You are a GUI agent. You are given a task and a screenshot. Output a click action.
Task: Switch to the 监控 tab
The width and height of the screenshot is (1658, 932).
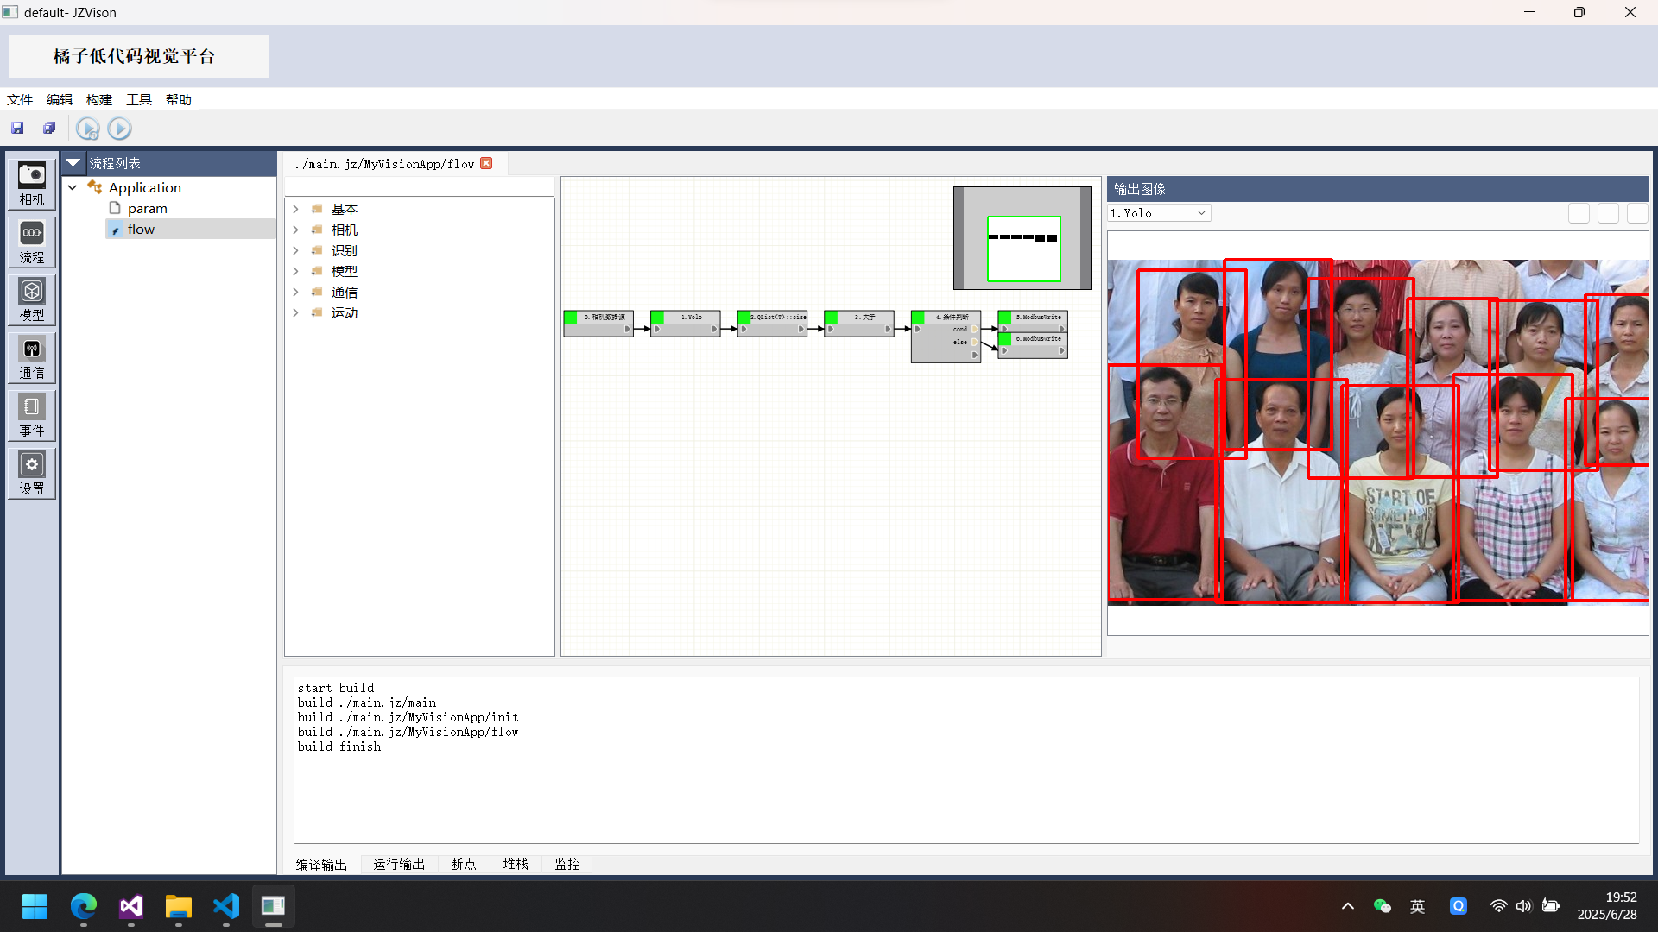pyautogui.click(x=567, y=864)
